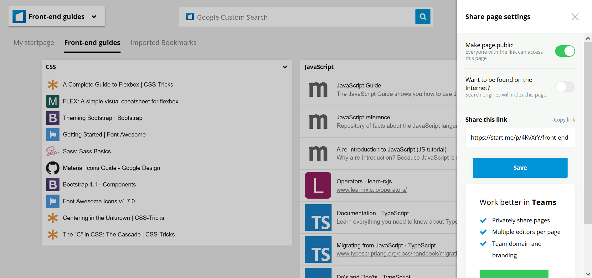The image size is (592, 278).
Task: Click the L icon for learn-rxjs Operators
Action: (318, 185)
